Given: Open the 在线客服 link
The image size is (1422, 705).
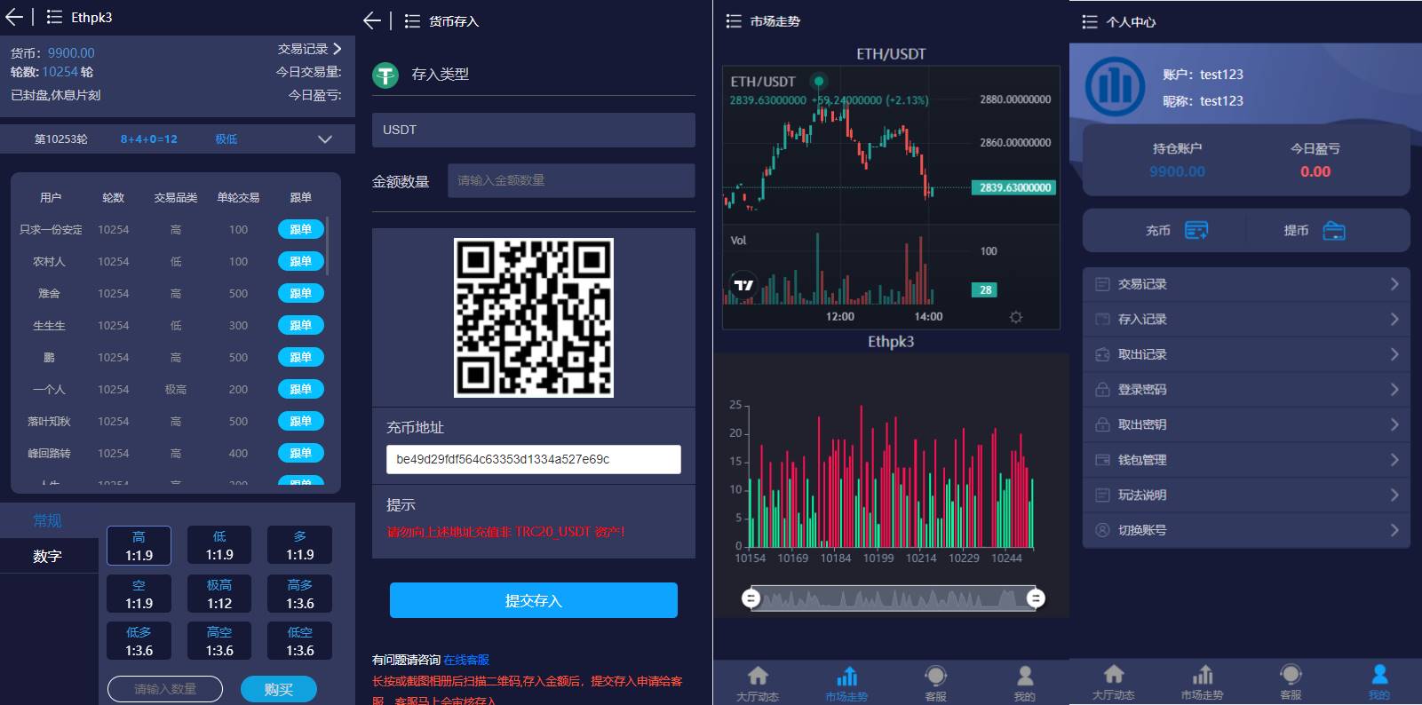Looking at the screenshot, I should 466,660.
